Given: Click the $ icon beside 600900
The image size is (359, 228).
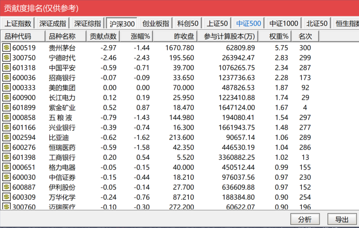Looking at the screenshot, I should click(x=6, y=97).
